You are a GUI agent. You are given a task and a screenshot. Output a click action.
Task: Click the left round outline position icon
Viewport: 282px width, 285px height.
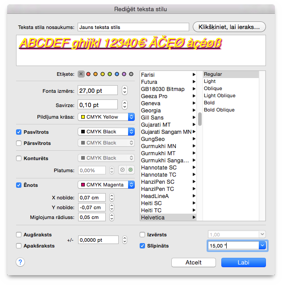point(123,170)
